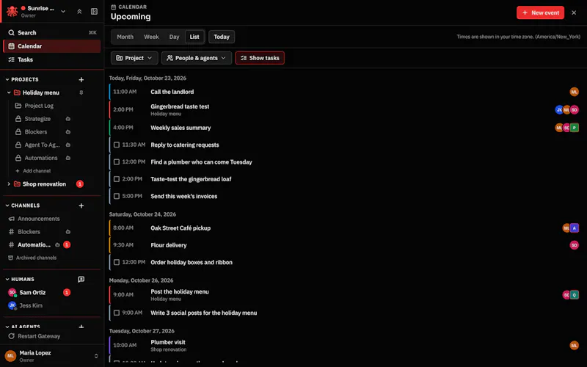Open the Plumber visit event
Image resolution: width=587 pixels, height=367 pixels.
344,345
